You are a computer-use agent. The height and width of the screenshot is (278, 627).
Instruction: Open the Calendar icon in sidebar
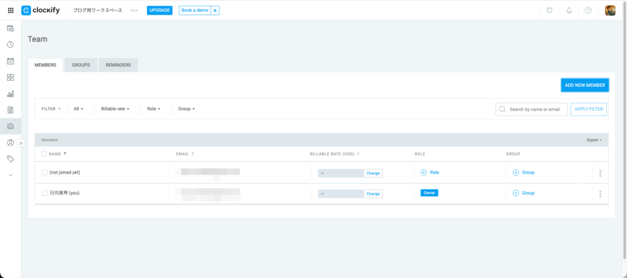click(x=10, y=61)
